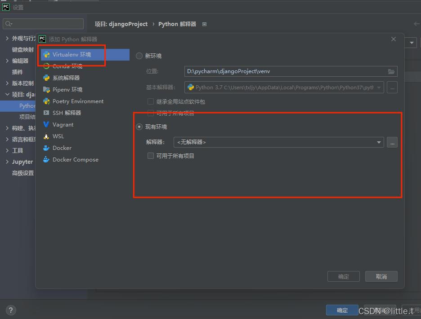
Task: Select Python 解释器 item in settings tree
Action: [18, 106]
